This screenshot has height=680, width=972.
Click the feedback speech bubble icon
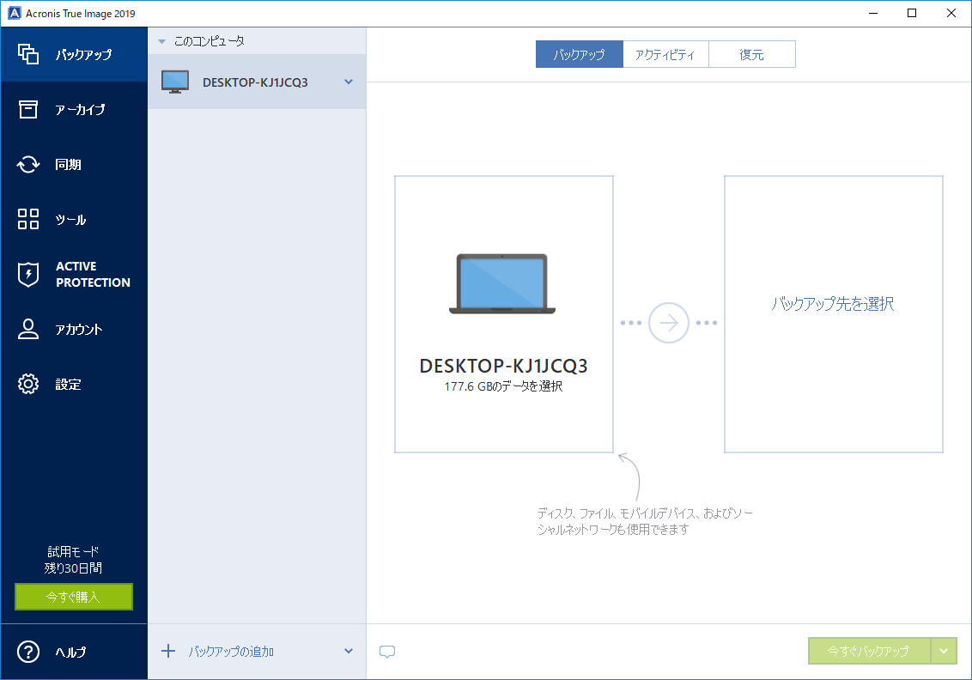click(x=386, y=652)
